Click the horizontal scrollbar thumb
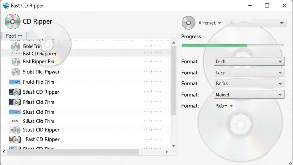Viewport: 293px width, 165px height. (x=73, y=152)
